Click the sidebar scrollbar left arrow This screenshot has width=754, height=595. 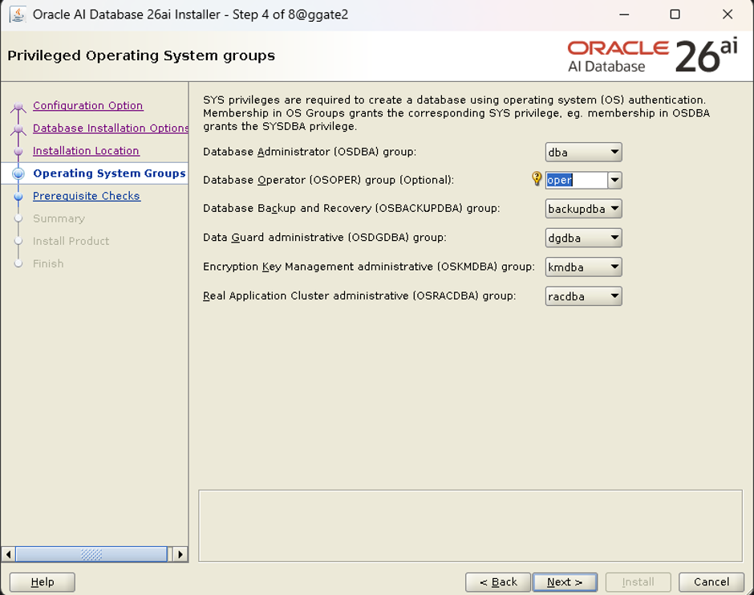[8, 554]
